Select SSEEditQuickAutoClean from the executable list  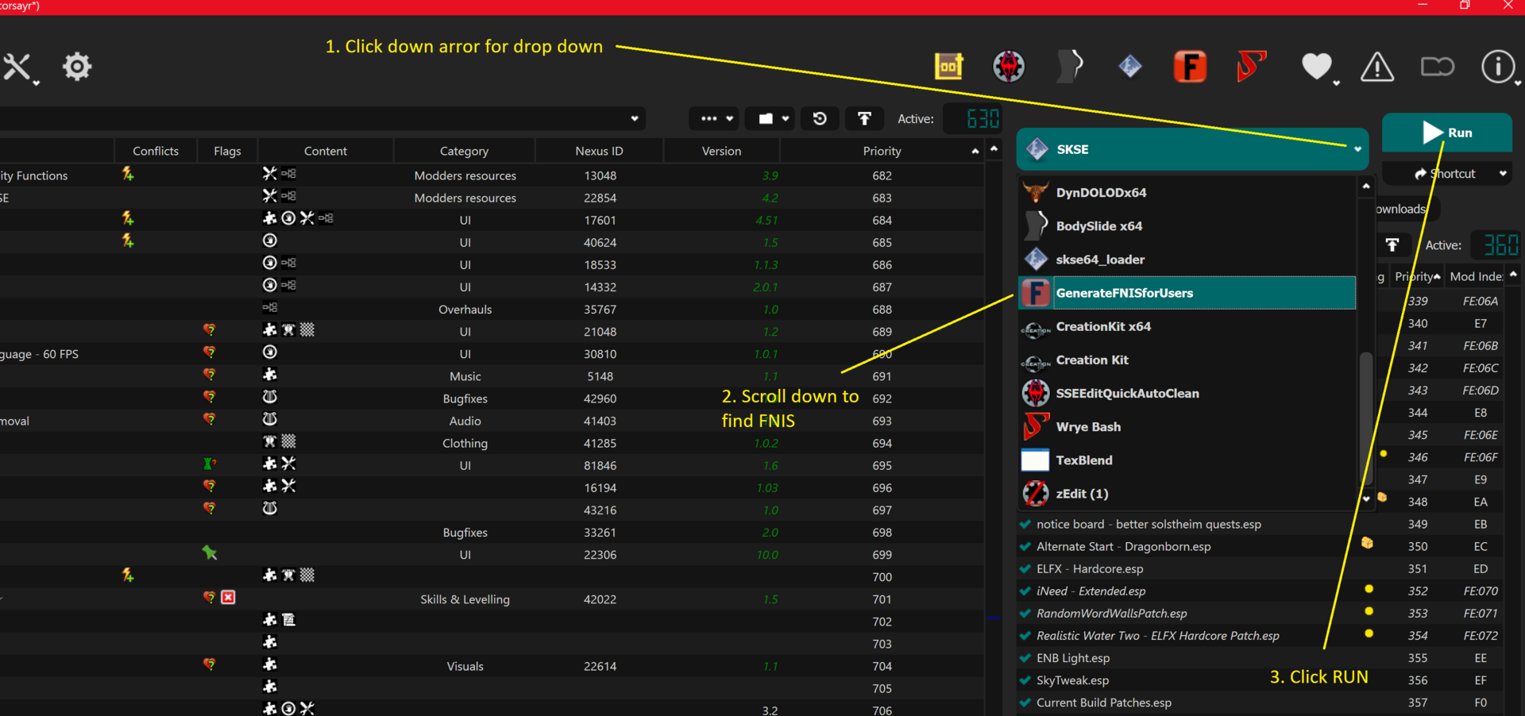[x=1187, y=393]
